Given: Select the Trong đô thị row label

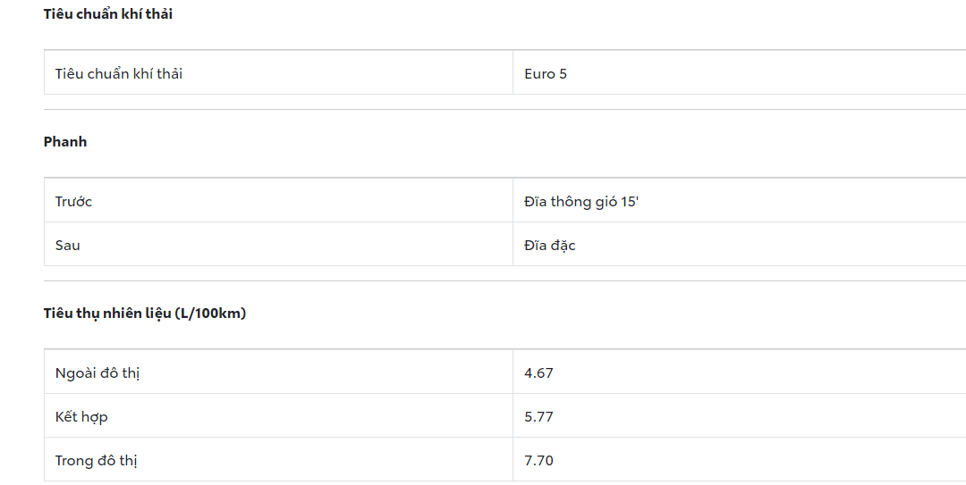Looking at the screenshot, I should click(x=97, y=461).
